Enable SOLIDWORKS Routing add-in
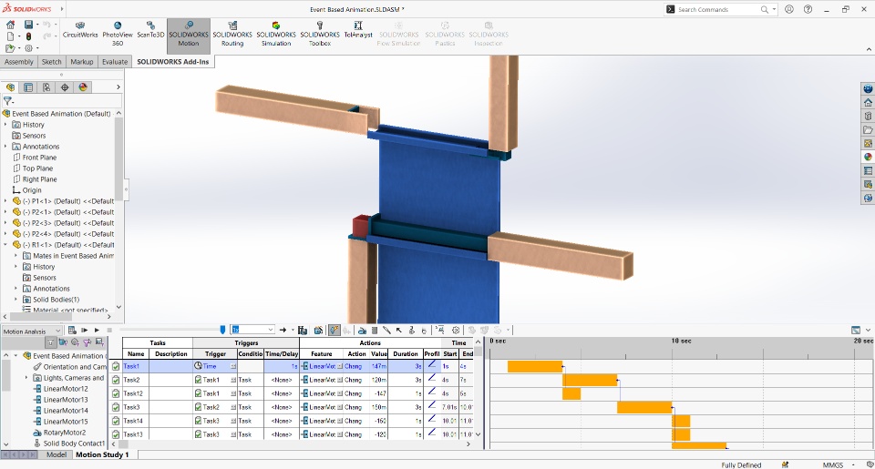Screen dimensions: 875x469 tap(232, 34)
